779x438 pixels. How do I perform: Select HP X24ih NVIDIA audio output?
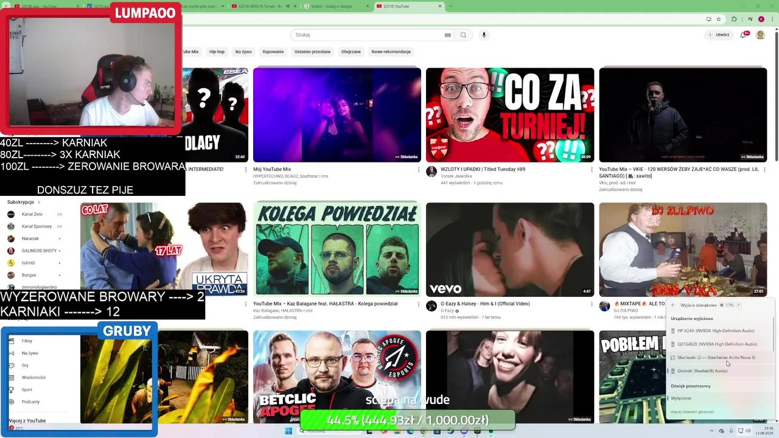(x=719, y=331)
